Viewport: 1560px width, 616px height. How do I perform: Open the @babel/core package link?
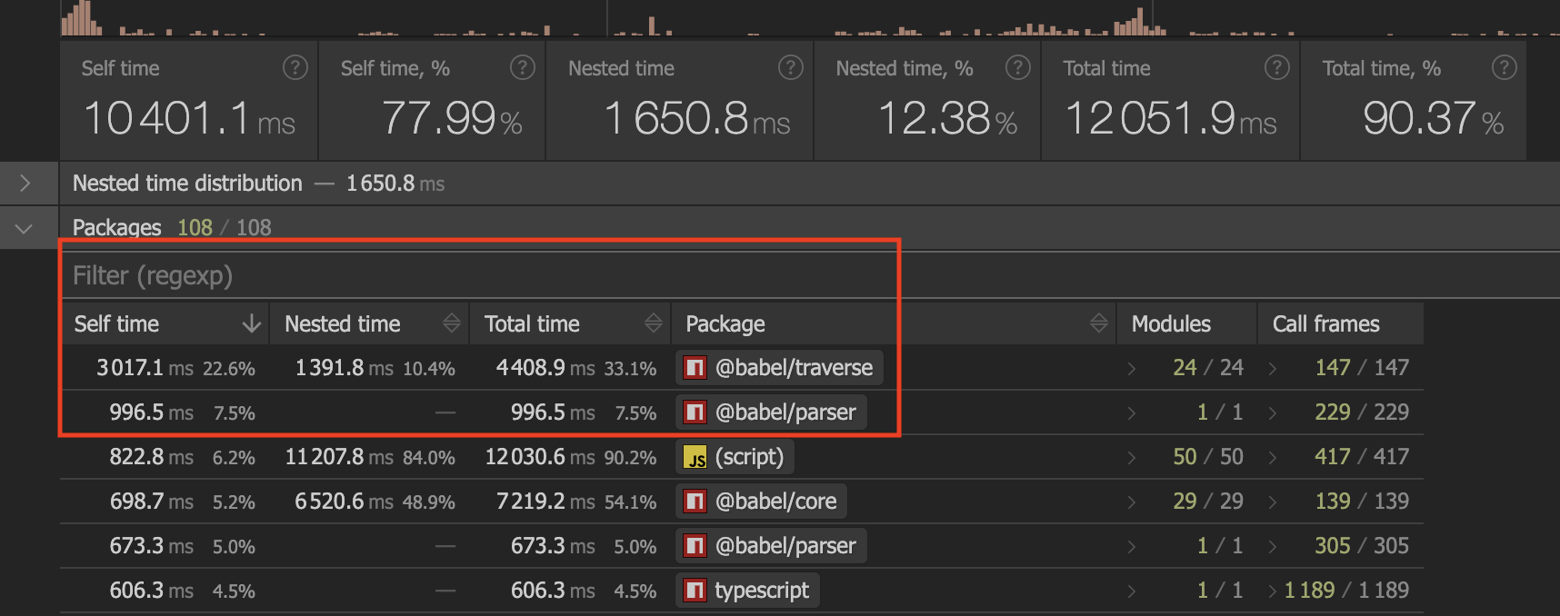pos(762,502)
